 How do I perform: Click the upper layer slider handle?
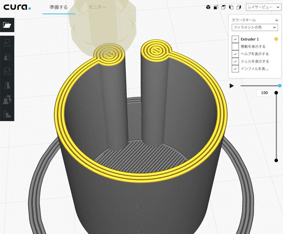(x=276, y=93)
